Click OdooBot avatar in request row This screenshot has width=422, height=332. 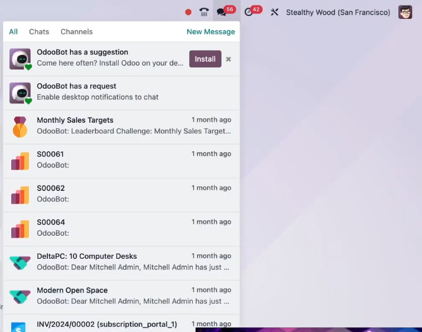point(20,93)
